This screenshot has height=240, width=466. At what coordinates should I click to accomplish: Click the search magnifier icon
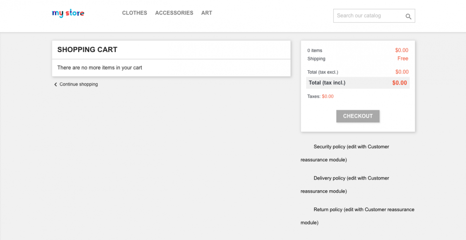coord(408,16)
